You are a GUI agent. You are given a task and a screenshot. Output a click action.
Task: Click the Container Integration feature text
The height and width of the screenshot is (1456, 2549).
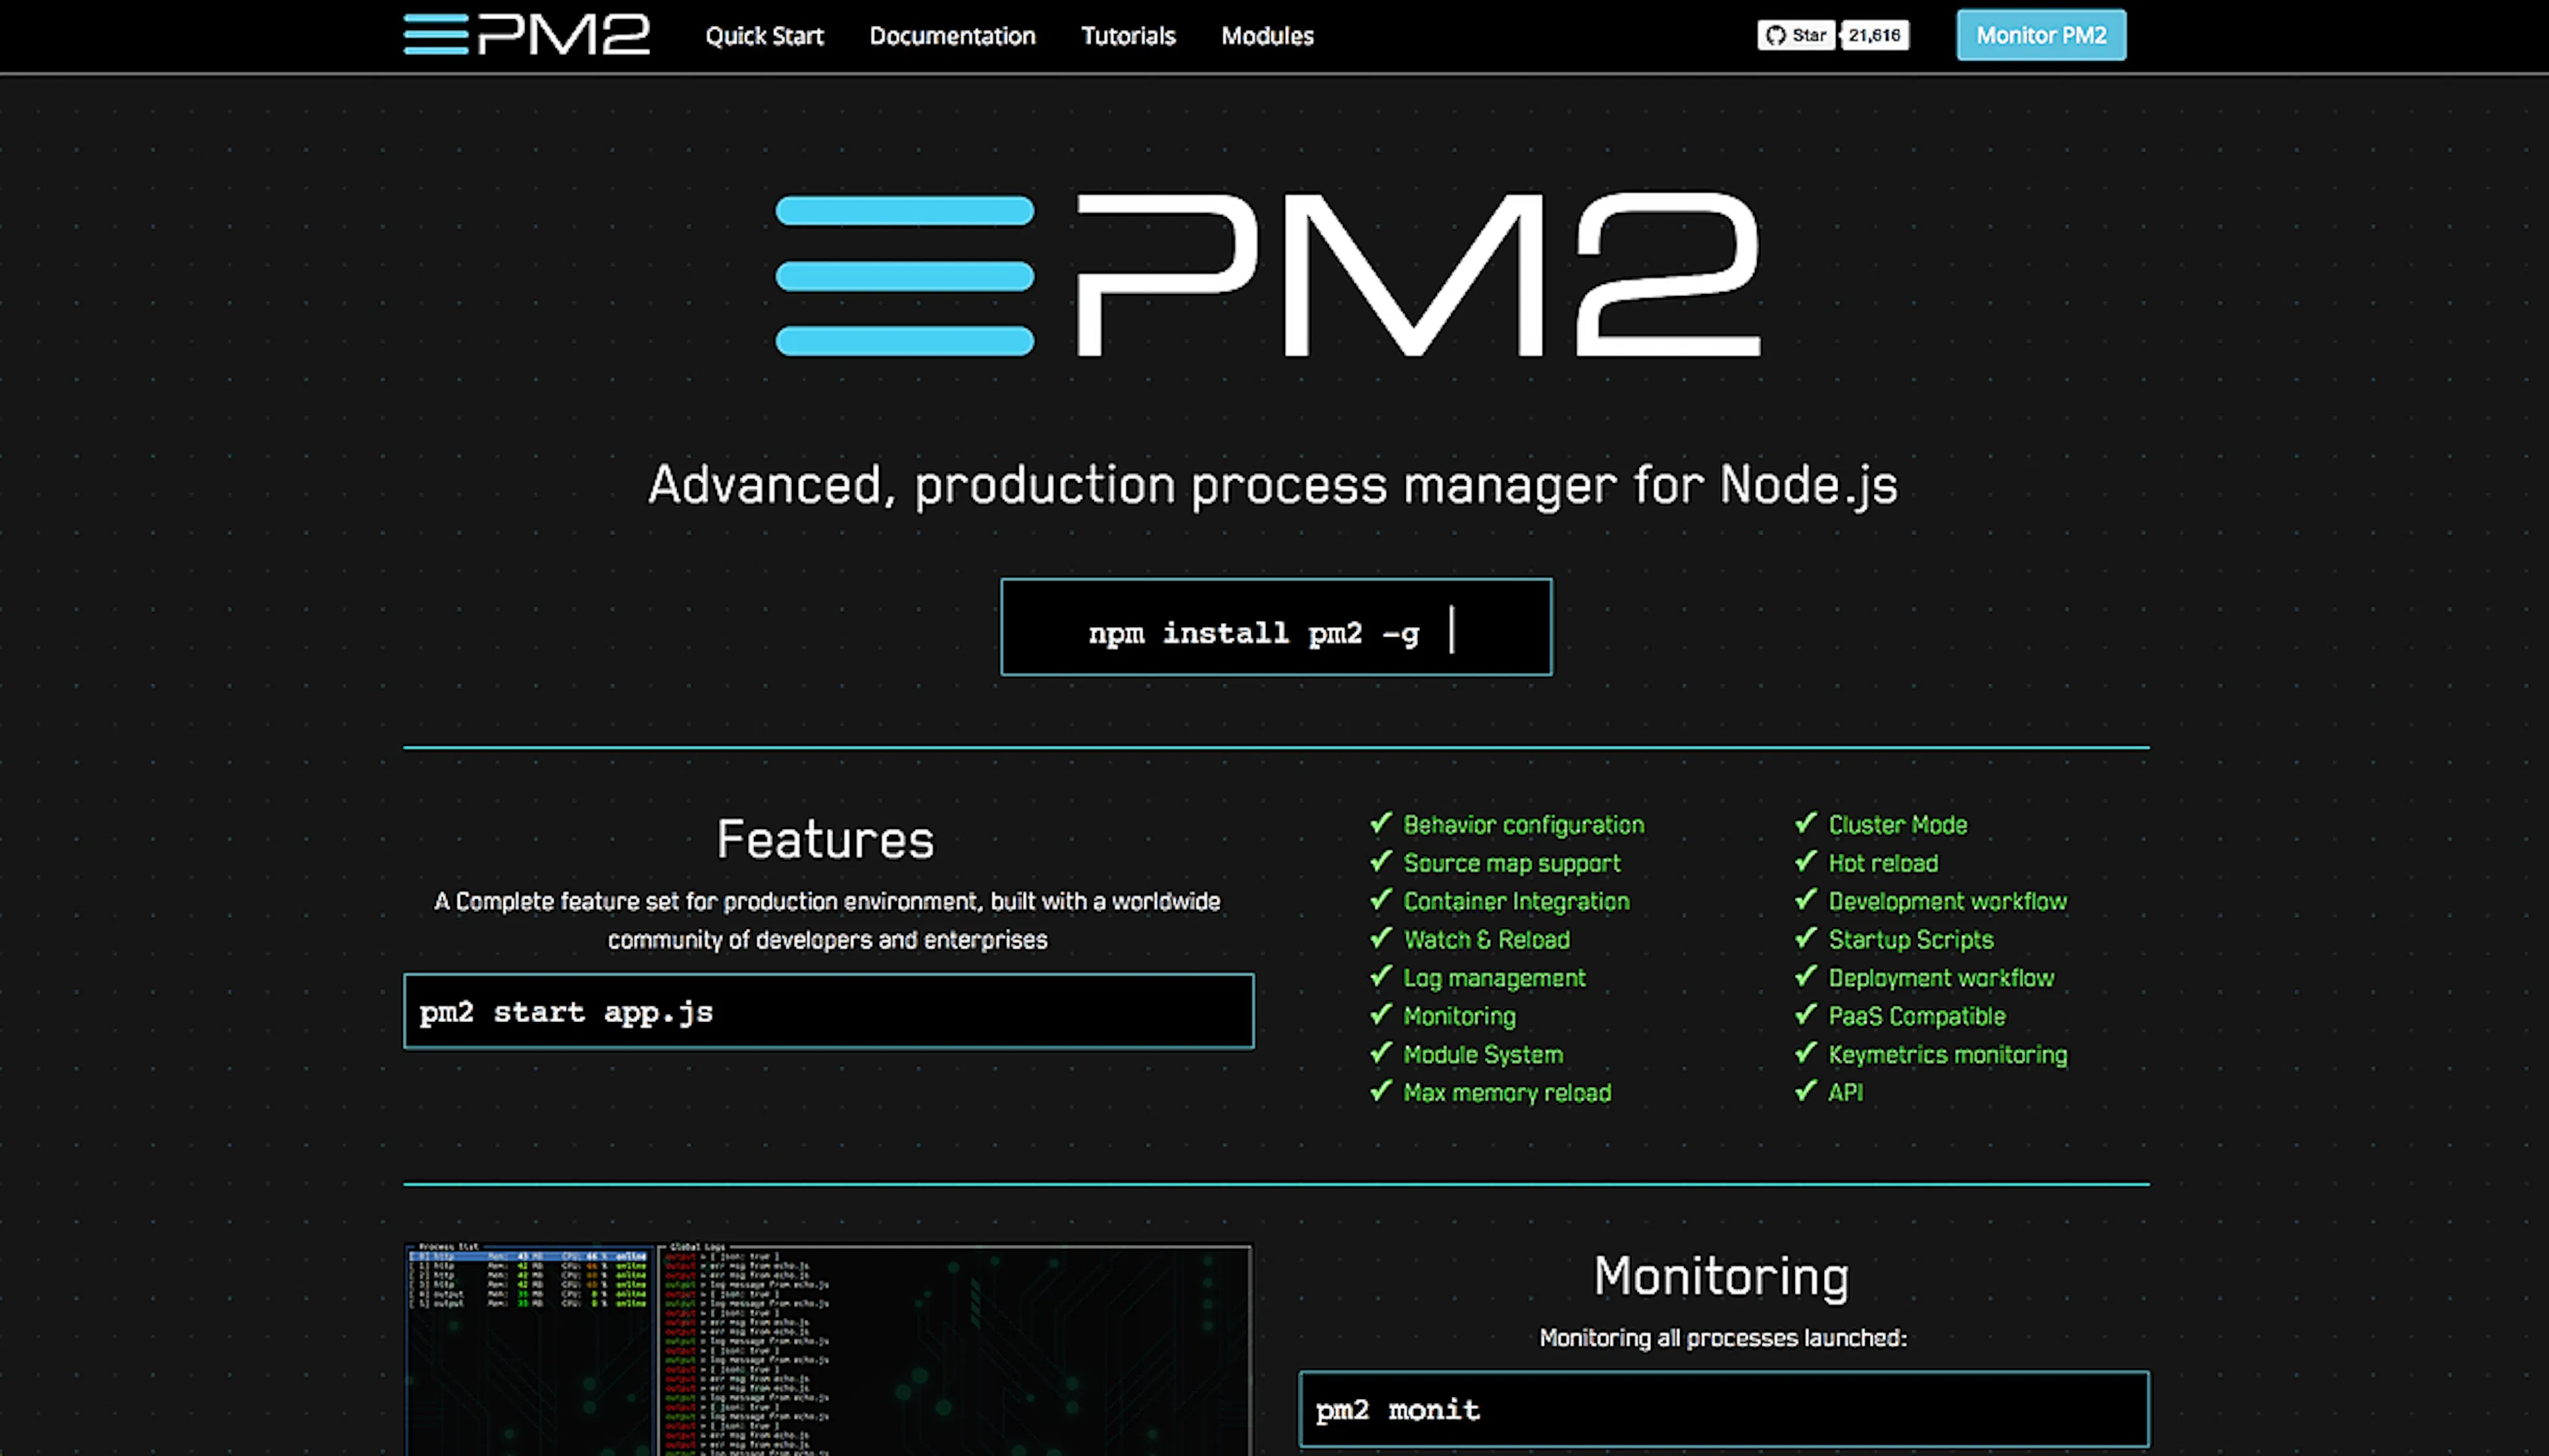(1516, 901)
